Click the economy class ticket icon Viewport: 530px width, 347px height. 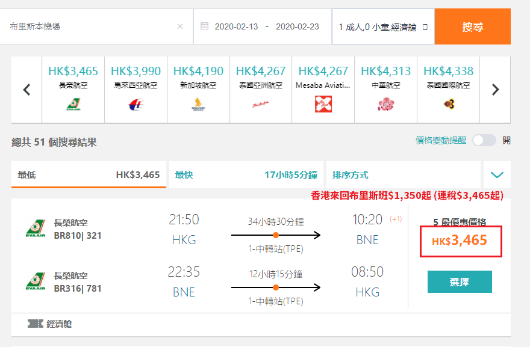click(35, 324)
